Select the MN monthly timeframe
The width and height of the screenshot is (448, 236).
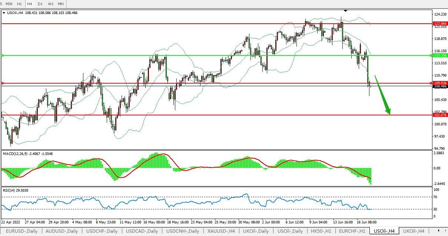tap(61, 4)
